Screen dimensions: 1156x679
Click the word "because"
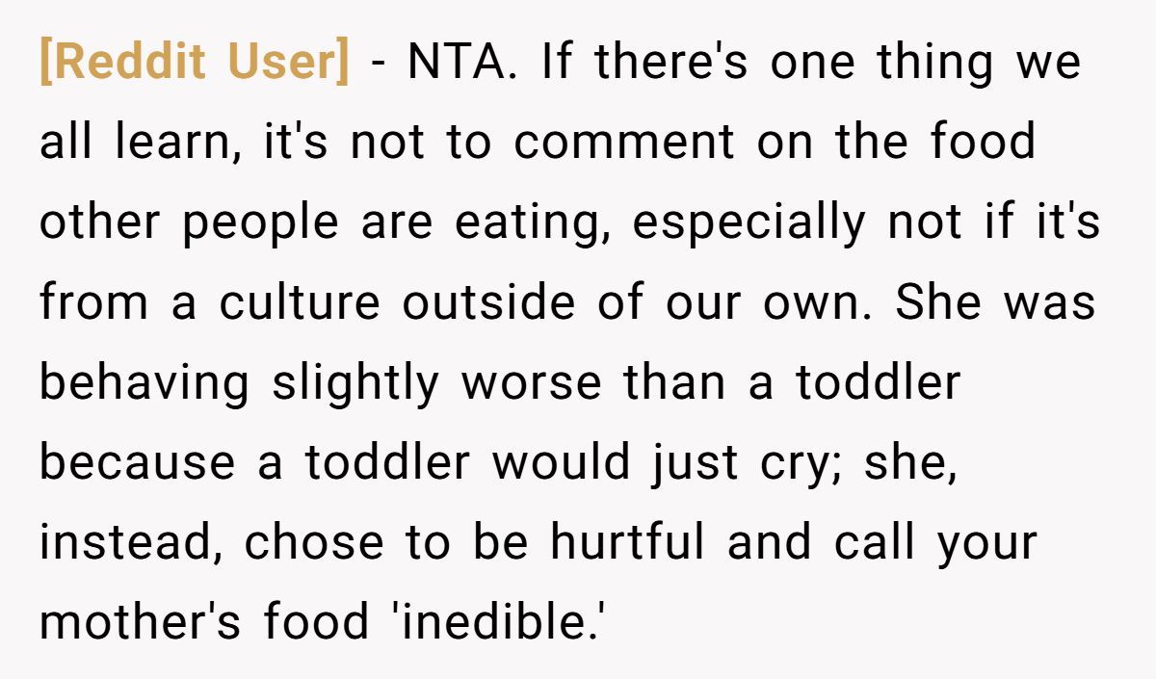click(137, 463)
